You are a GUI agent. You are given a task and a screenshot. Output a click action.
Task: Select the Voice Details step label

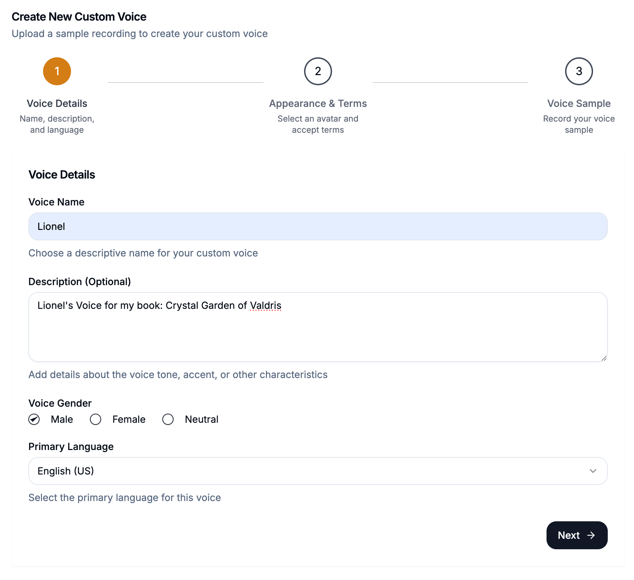tap(57, 103)
